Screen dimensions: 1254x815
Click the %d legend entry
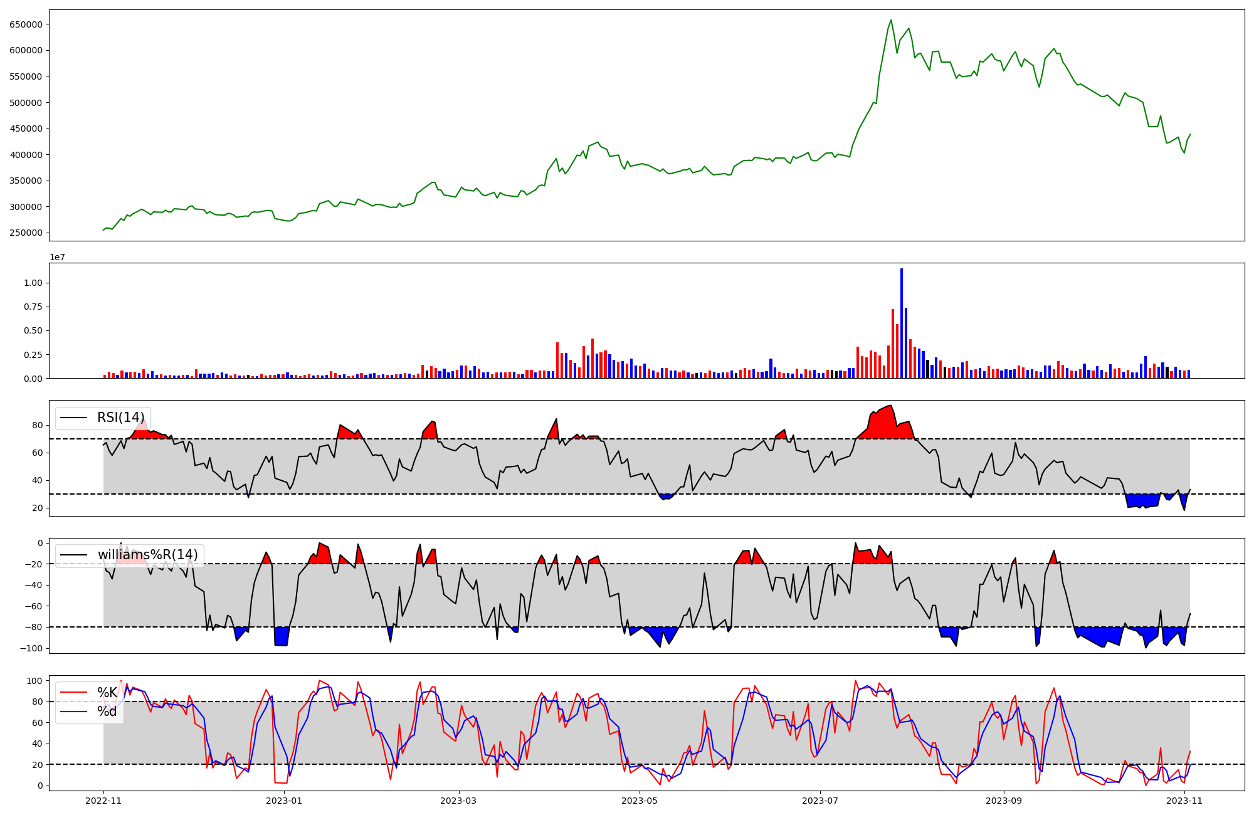[107, 712]
